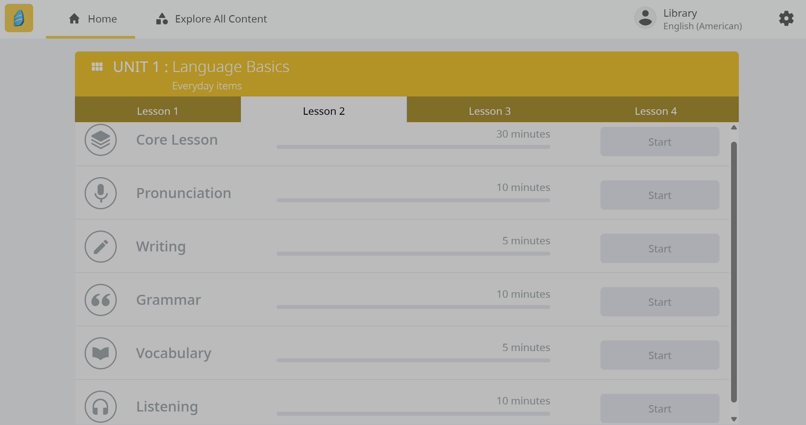806x425 pixels.
Task: Click the Vocabulary open book icon
Action: (100, 353)
